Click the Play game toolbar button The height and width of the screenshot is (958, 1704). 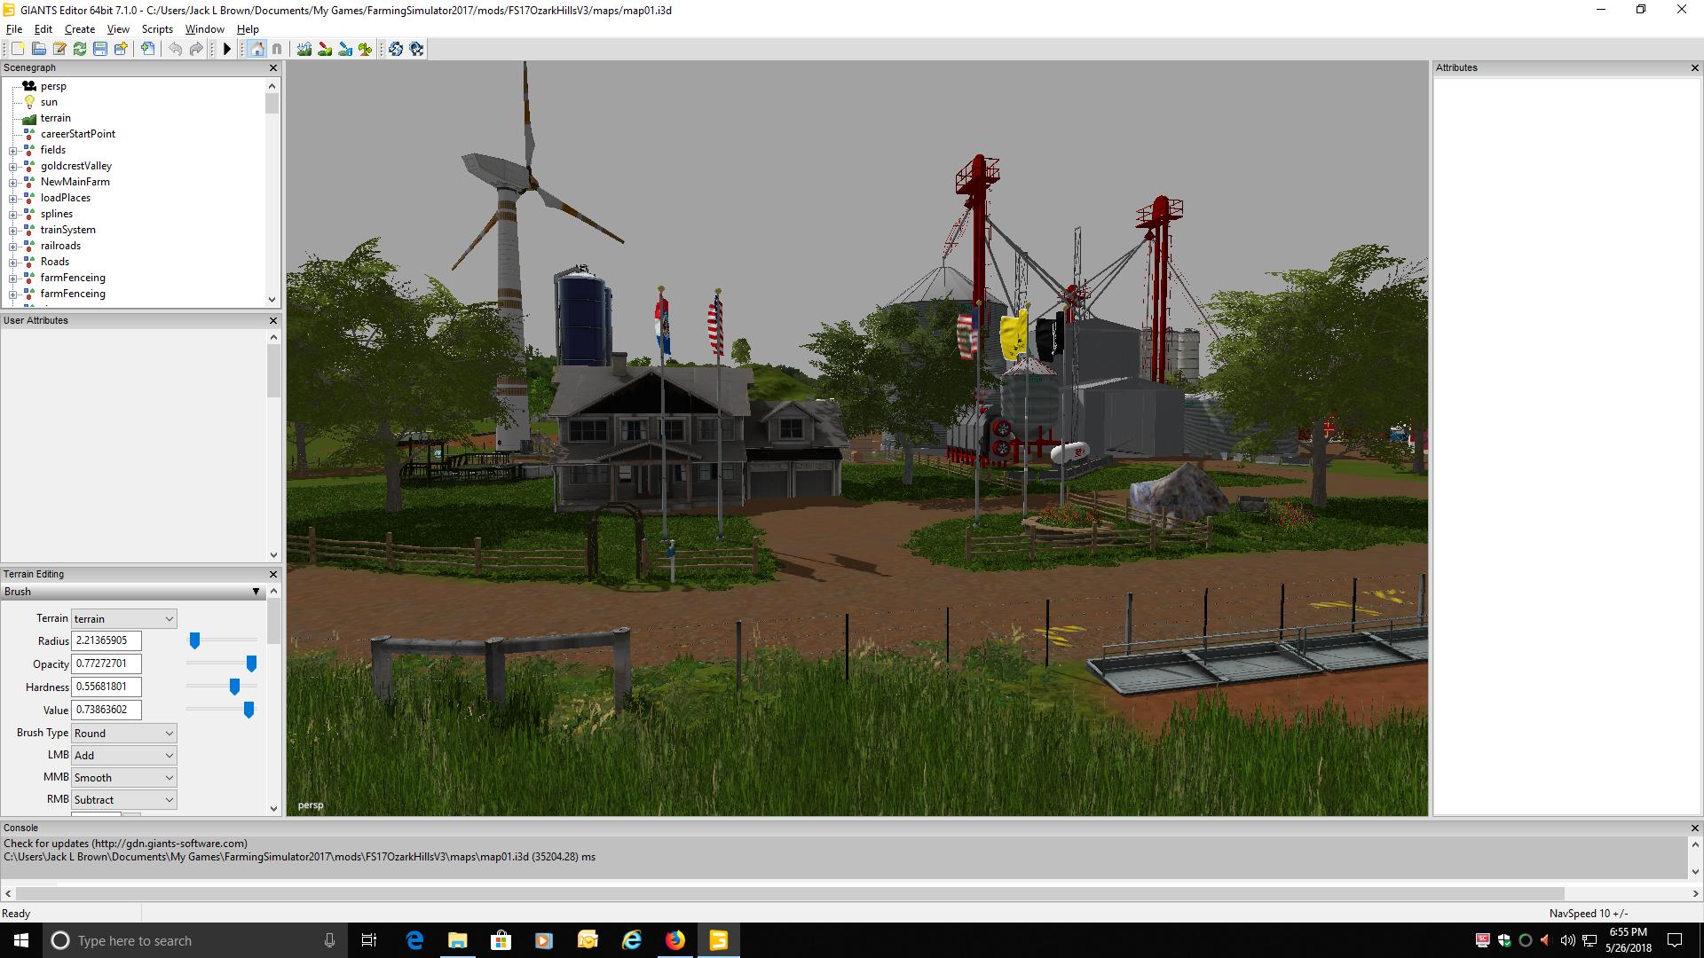[x=227, y=49]
